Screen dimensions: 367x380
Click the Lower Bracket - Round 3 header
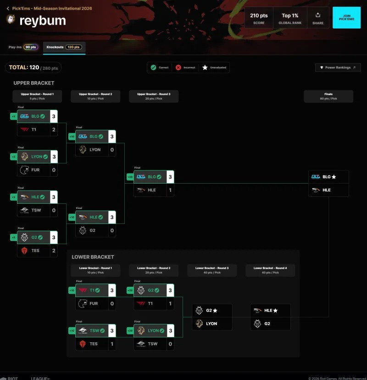click(x=212, y=270)
